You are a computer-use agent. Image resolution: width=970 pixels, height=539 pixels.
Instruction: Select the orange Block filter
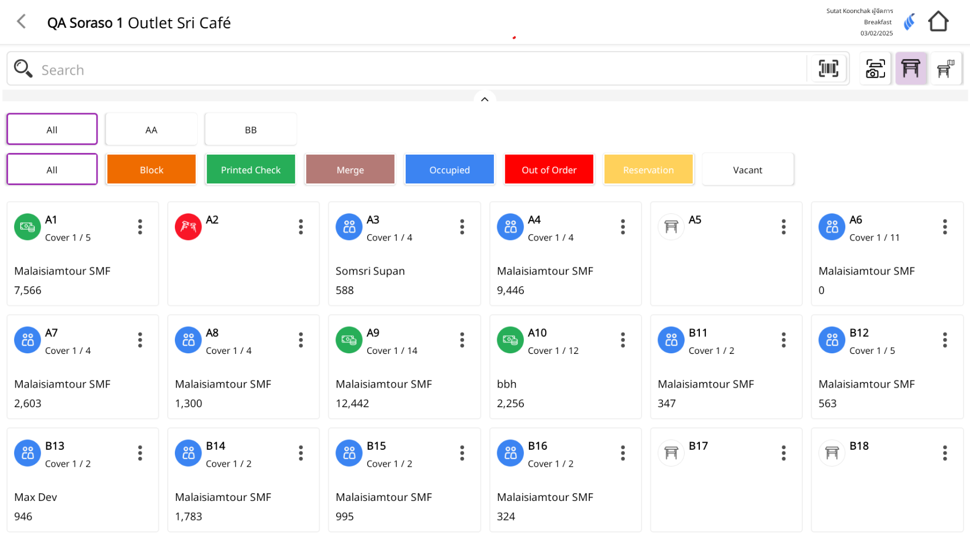tap(151, 170)
